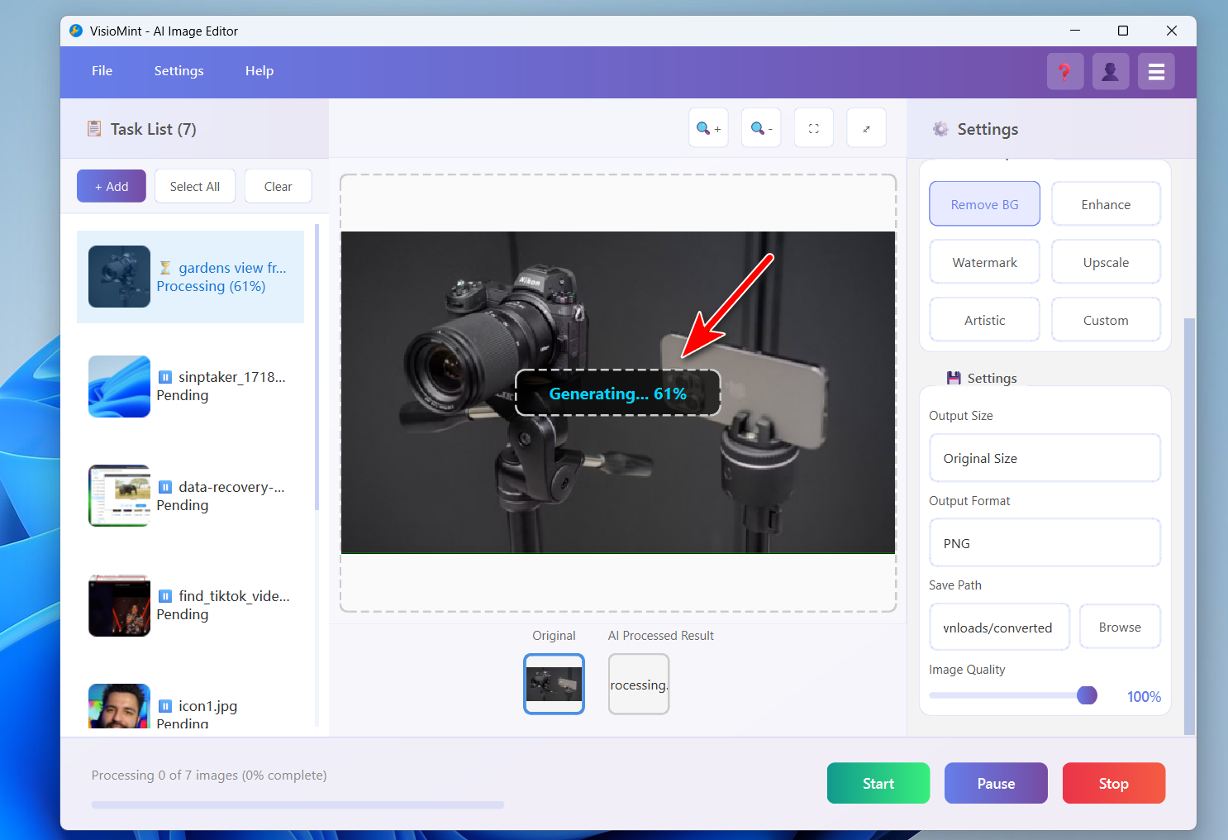Click the Browse button for save path
This screenshot has height=840, width=1228.
[x=1119, y=628]
